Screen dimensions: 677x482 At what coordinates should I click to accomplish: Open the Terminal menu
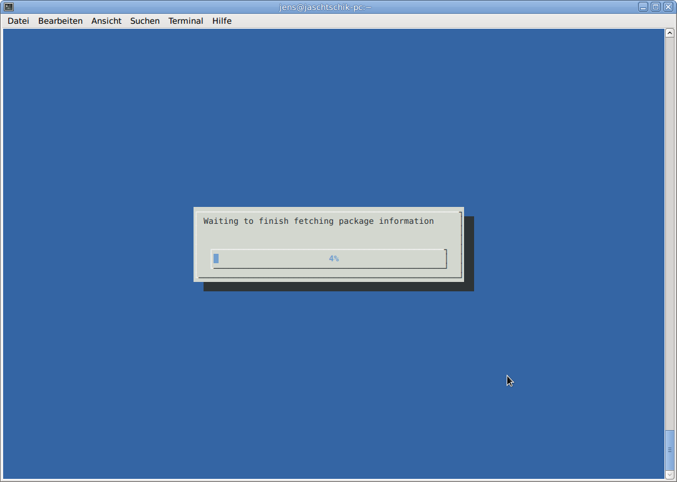click(185, 21)
